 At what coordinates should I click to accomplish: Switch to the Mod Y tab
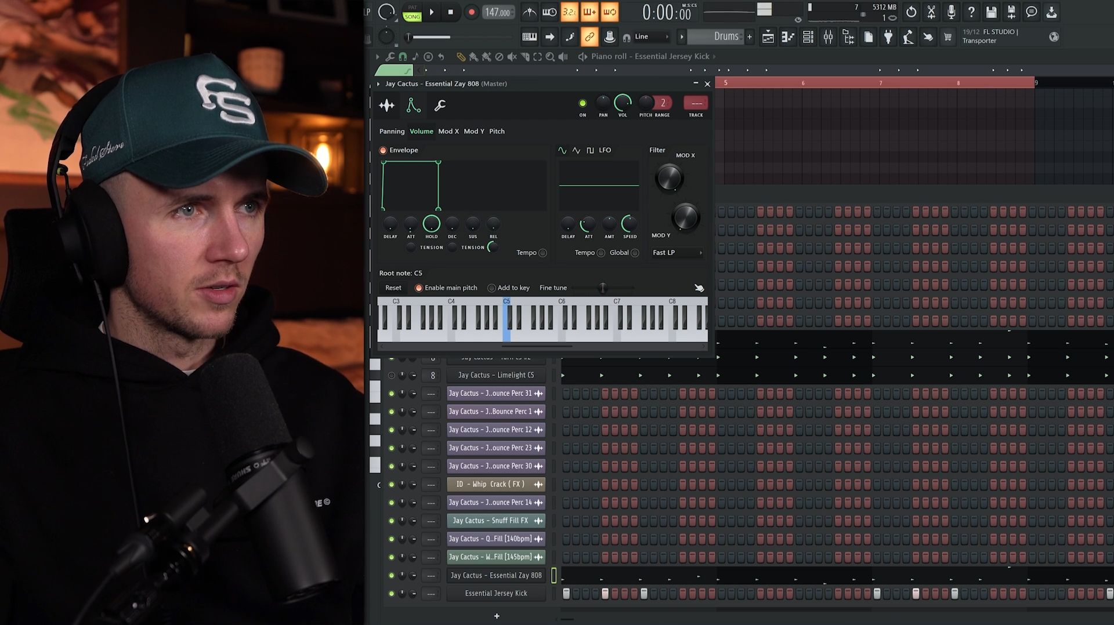tap(473, 131)
